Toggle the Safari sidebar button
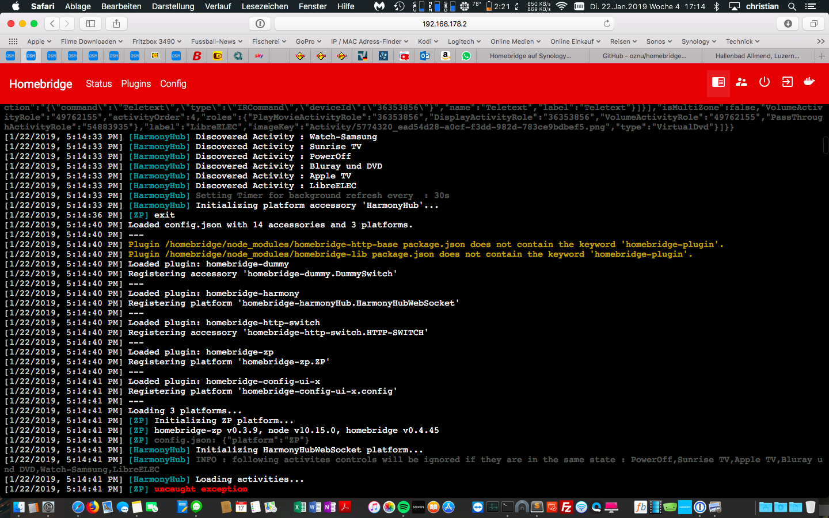This screenshot has width=829, height=518. (90, 24)
